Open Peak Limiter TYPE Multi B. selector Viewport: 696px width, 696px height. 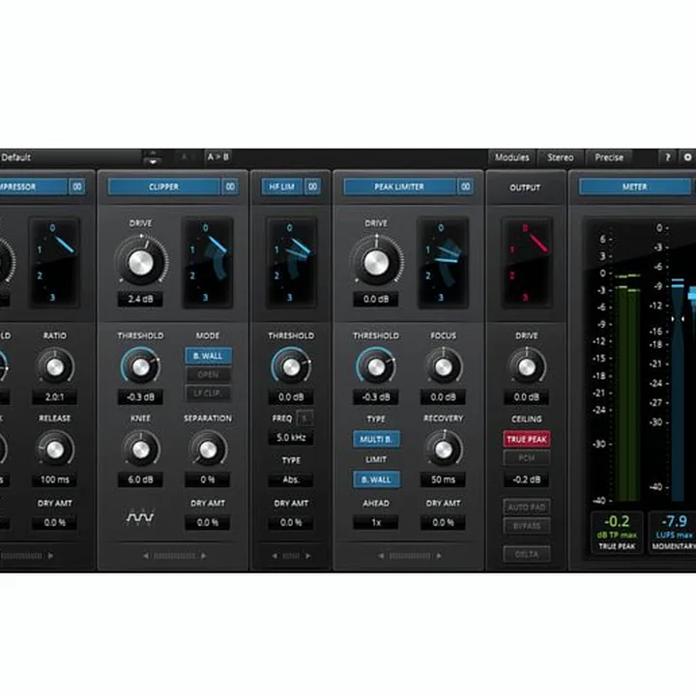[376, 439]
